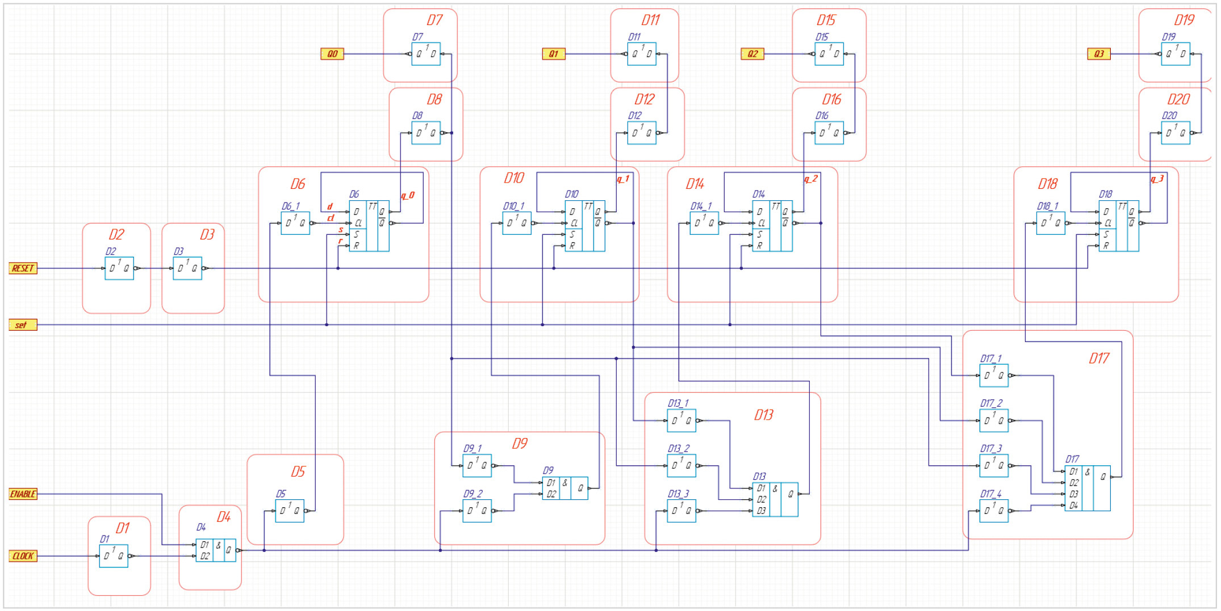Click the red D13 group title
The height and width of the screenshot is (611, 1221).
(x=764, y=415)
